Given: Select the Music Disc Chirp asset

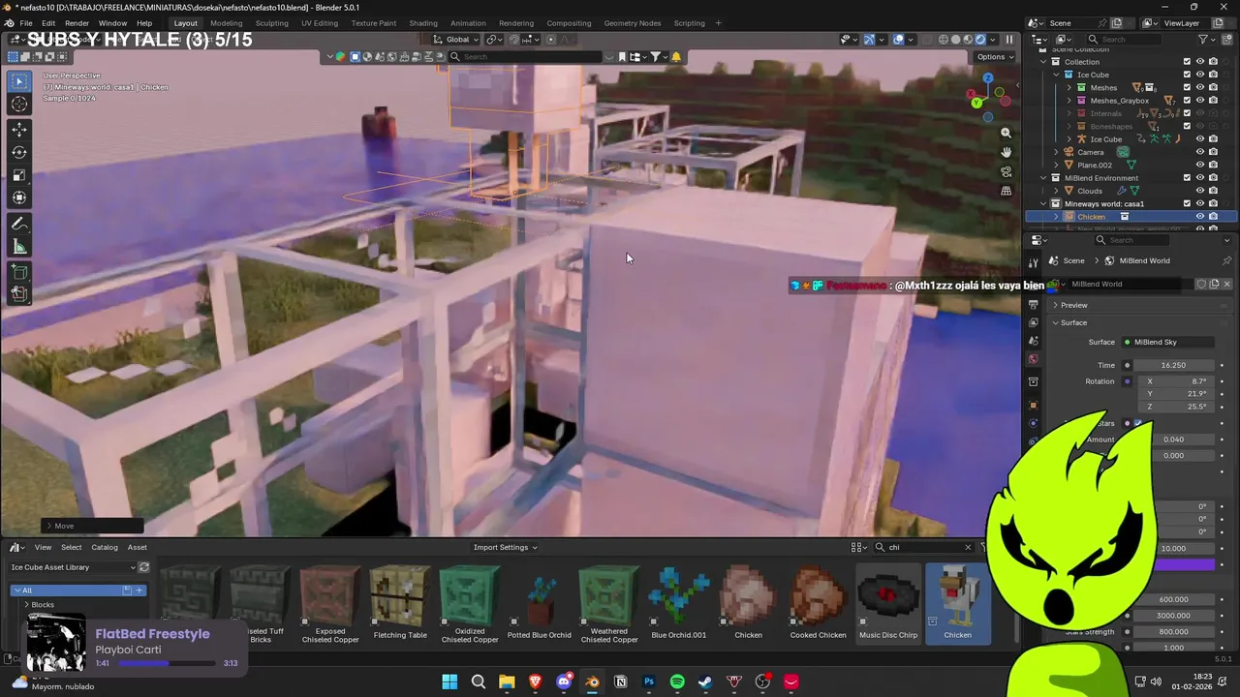Looking at the screenshot, I should pyautogui.click(x=888, y=604).
